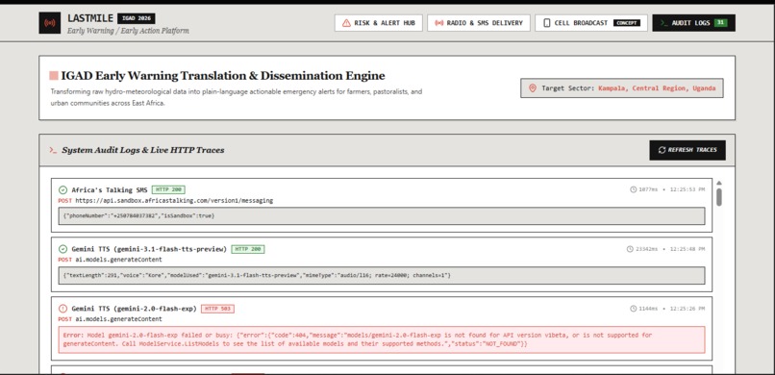Click the IGAD 2026 badge

tap(137, 19)
